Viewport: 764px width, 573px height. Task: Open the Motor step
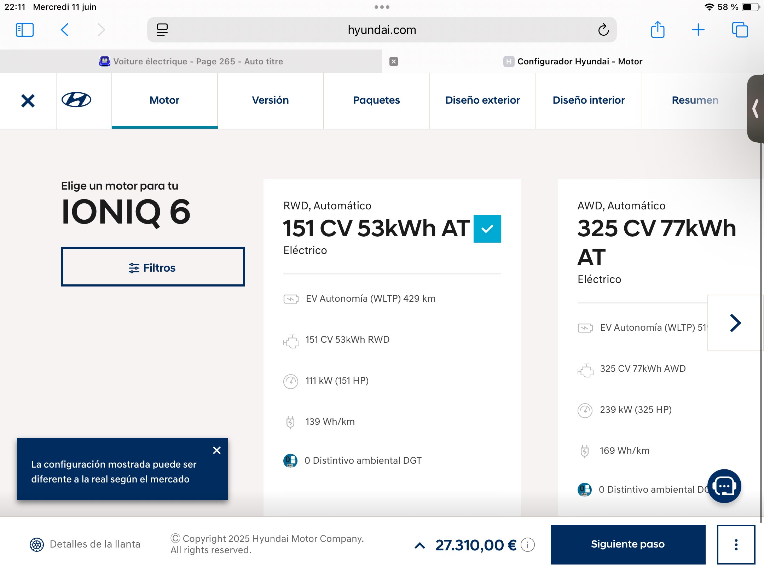[164, 100]
